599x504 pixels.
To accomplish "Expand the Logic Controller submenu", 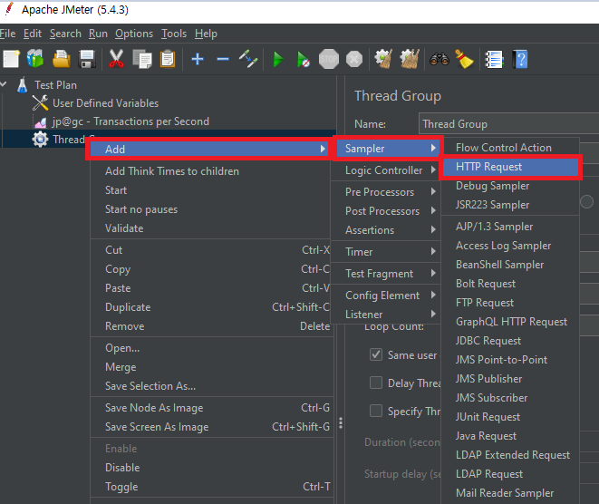I will [386, 170].
